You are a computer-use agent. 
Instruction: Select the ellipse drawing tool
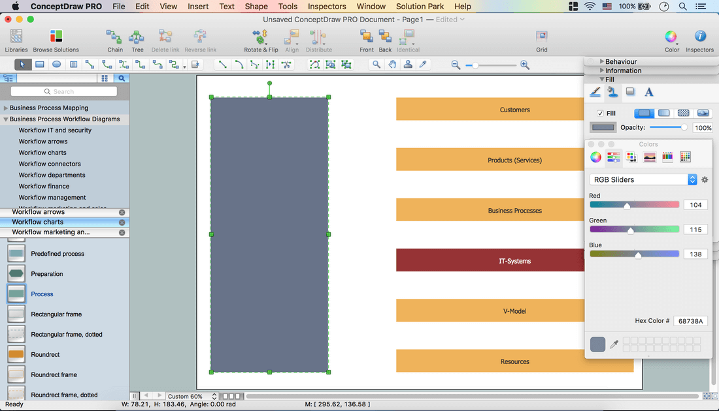(57, 65)
